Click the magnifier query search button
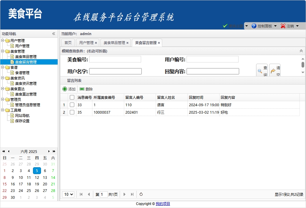The height and width of the screenshot is (208, 306). pyautogui.click(x=262, y=71)
